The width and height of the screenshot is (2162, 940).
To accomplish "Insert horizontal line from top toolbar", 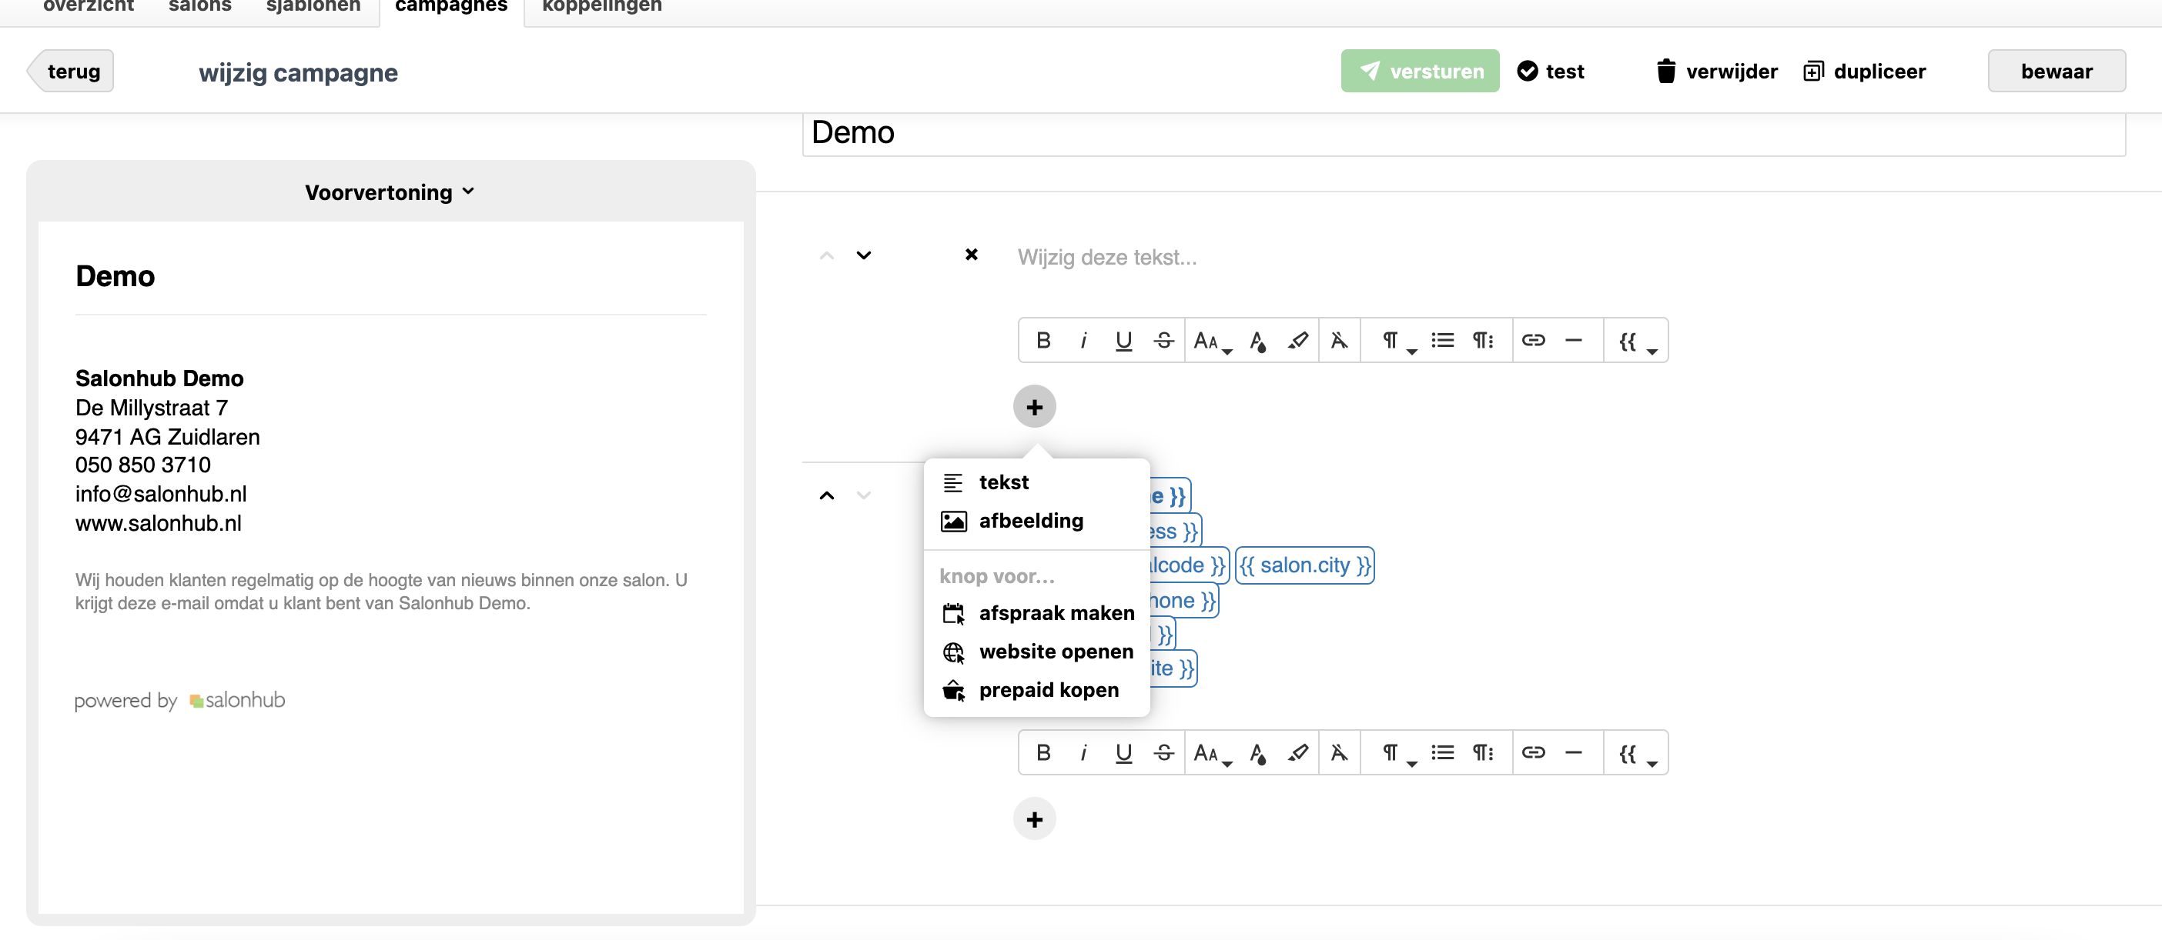I will coord(1574,341).
